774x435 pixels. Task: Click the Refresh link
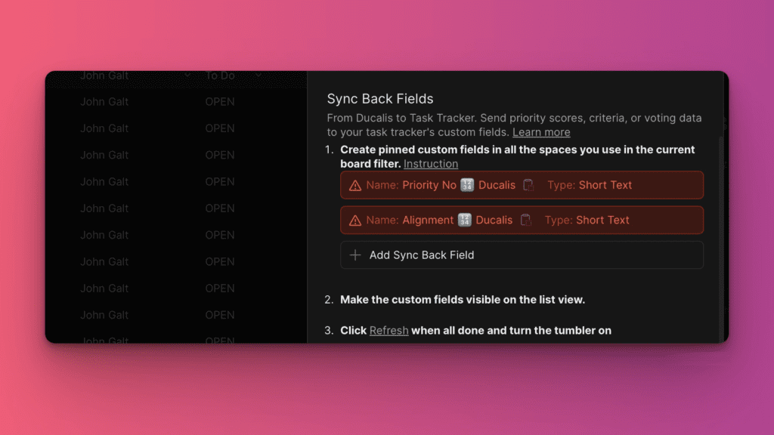pos(389,331)
